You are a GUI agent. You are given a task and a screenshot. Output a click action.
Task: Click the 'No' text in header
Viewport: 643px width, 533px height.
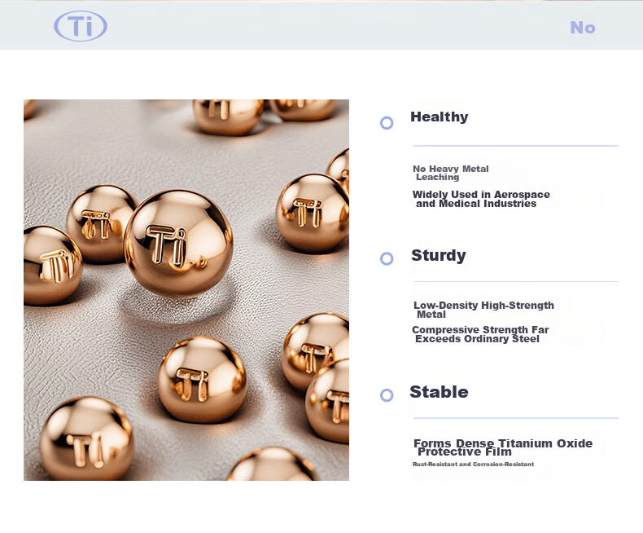click(582, 28)
